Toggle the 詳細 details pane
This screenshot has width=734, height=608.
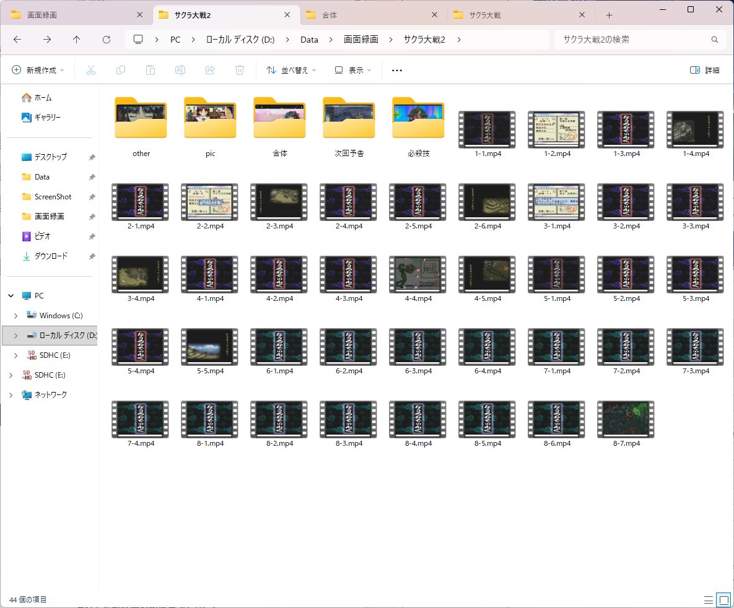(704, 70)
